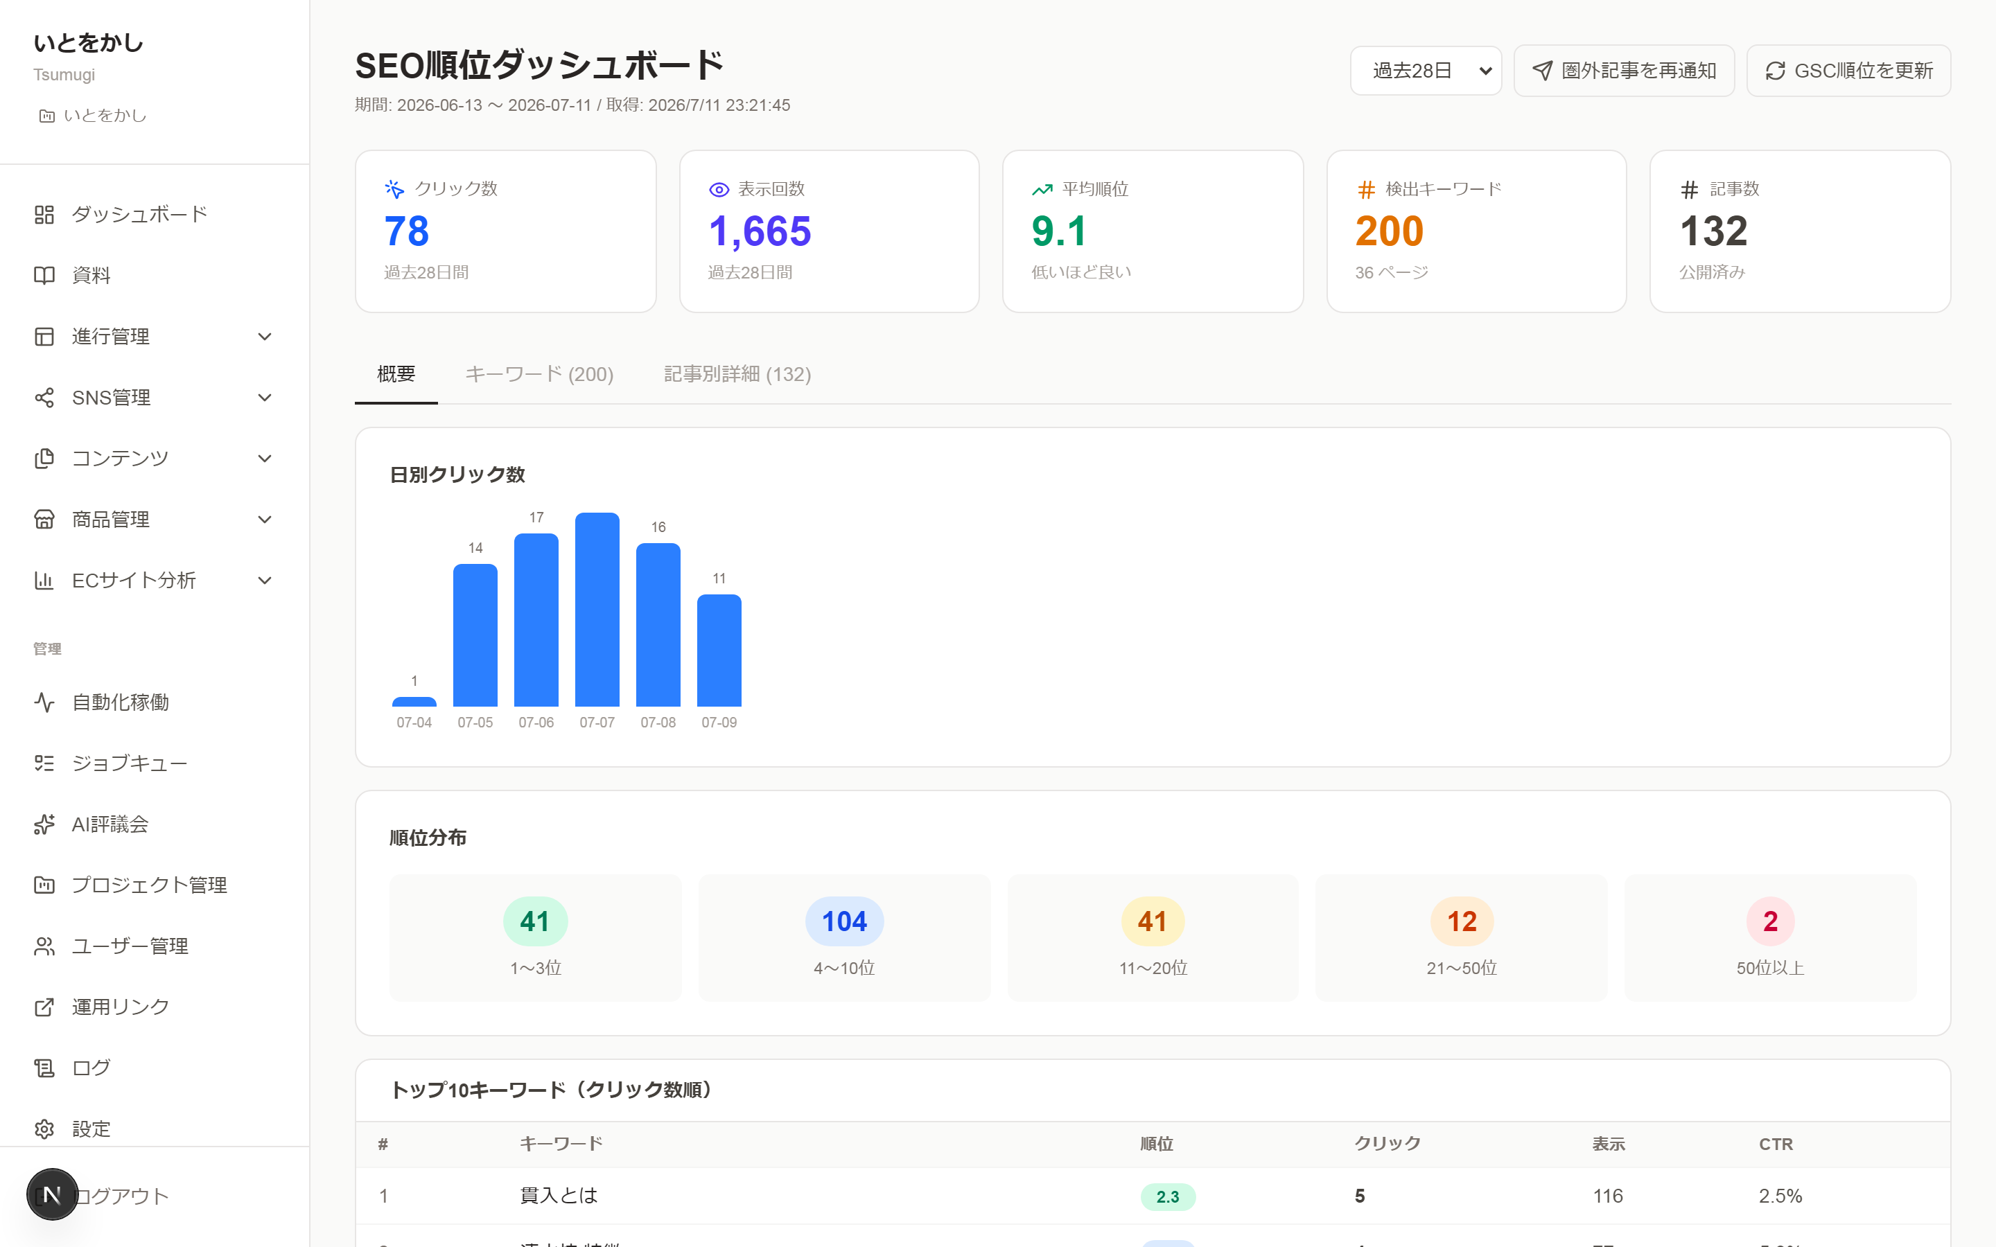Click the 07-06 bar with 17 clicks

[x=536, y=620]
